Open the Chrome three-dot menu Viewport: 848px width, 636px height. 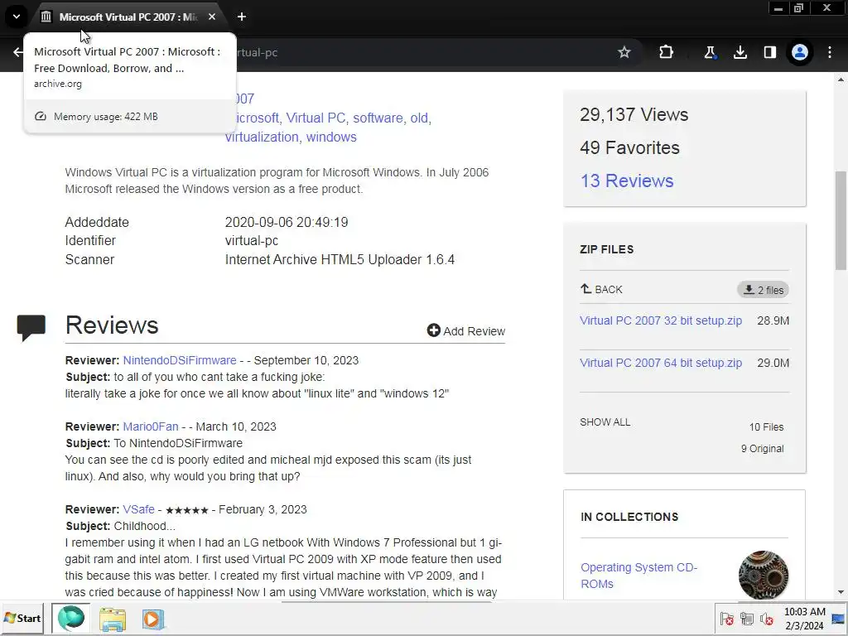click(830, 52)
